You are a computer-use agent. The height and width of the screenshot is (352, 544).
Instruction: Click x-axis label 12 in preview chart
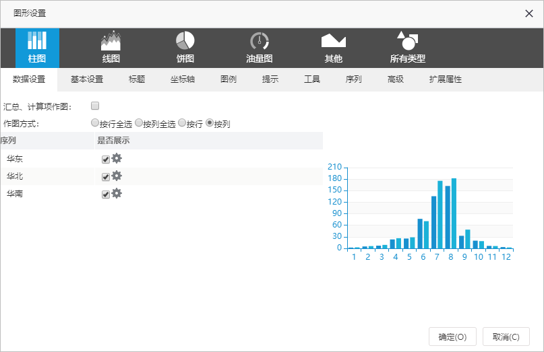(x=506, y=257)
